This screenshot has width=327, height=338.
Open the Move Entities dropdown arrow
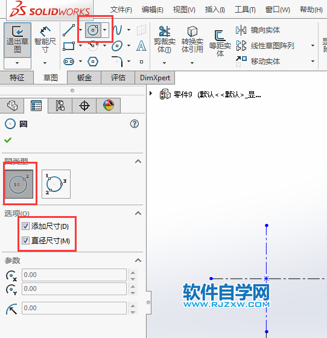[x=313, y=62]
